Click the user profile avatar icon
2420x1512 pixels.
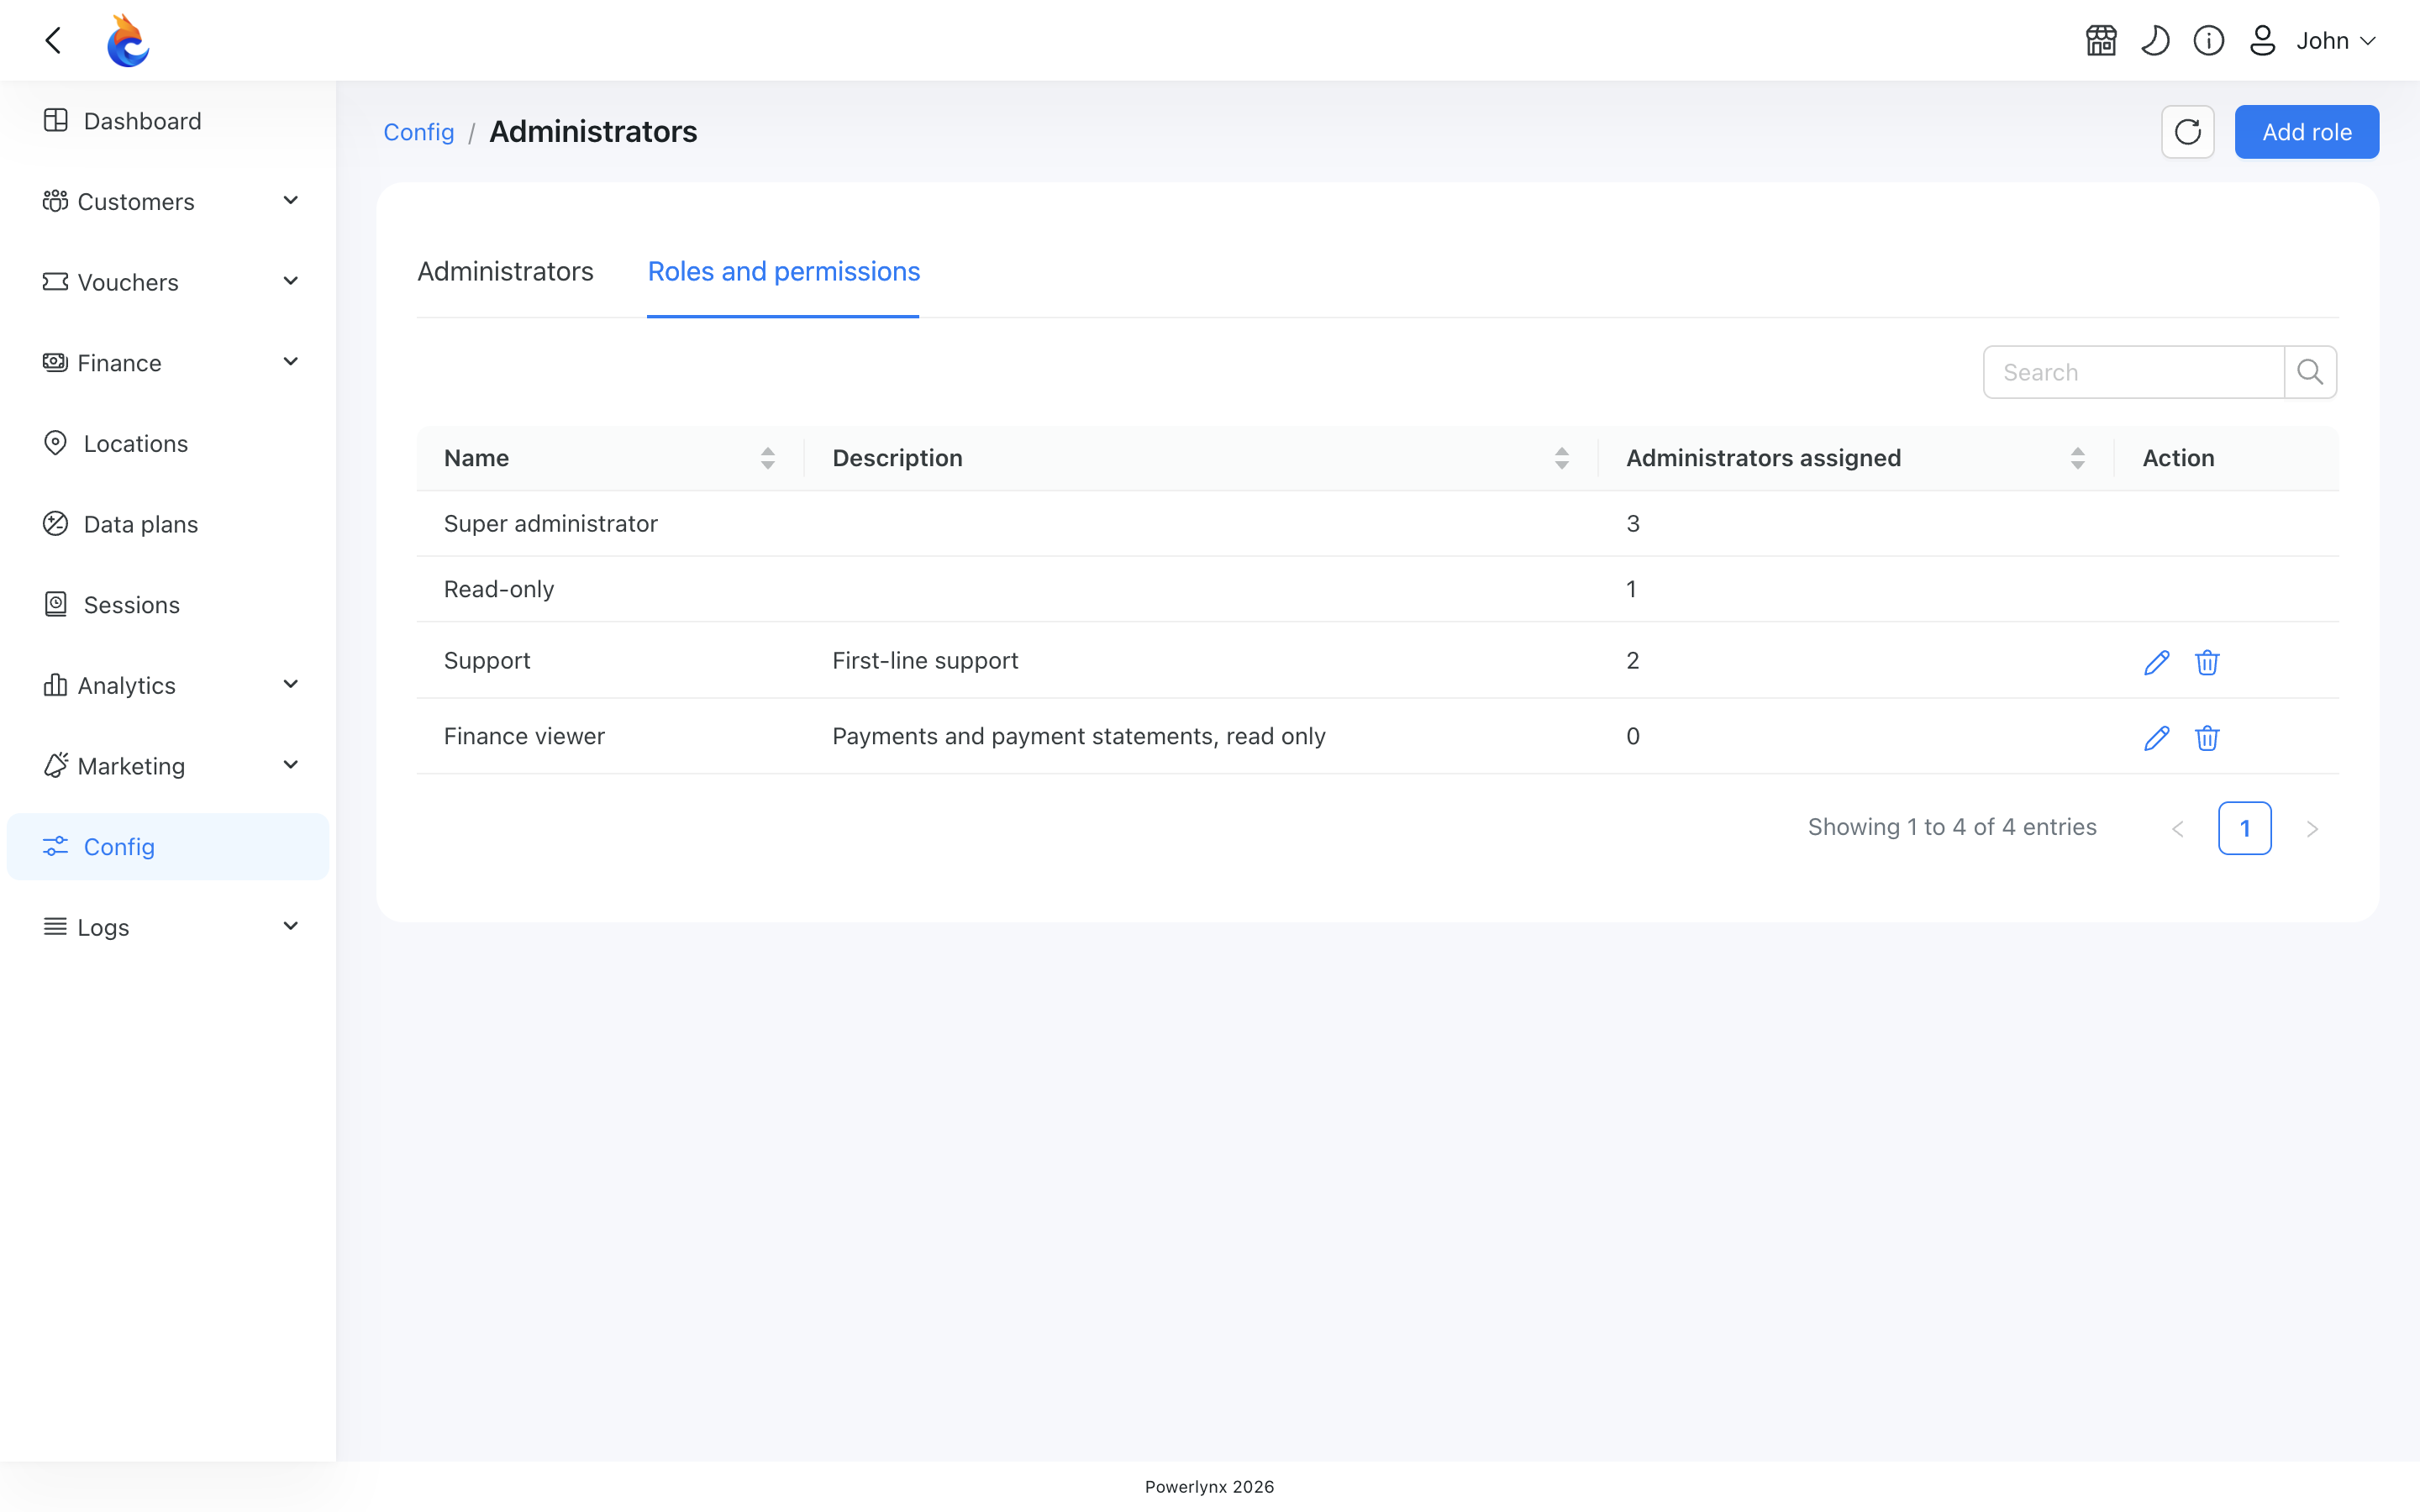click(2262, 41)
